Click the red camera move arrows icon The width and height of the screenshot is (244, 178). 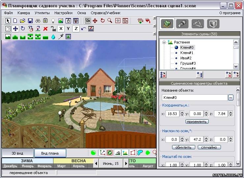pyautogui.click(x=95, y=21)
